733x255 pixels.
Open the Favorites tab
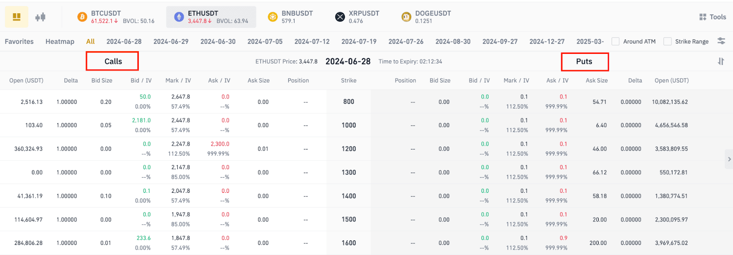pyautogui.click(x=19, y=42)
